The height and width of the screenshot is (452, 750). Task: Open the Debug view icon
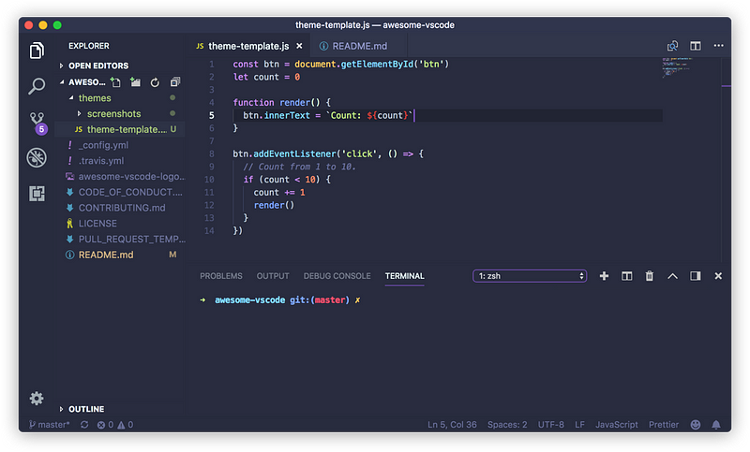(37, 157)
